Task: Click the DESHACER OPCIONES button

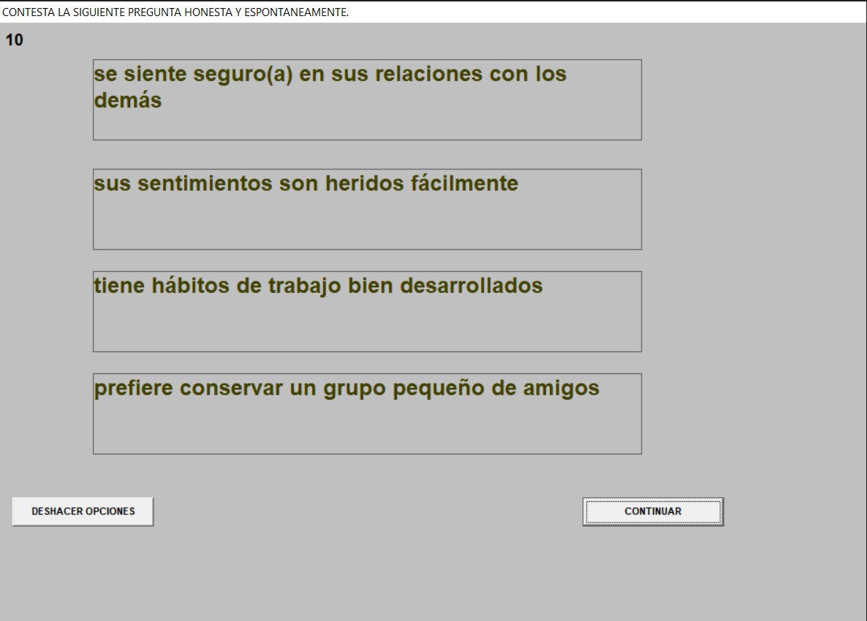Action: [x=83, y=511]
